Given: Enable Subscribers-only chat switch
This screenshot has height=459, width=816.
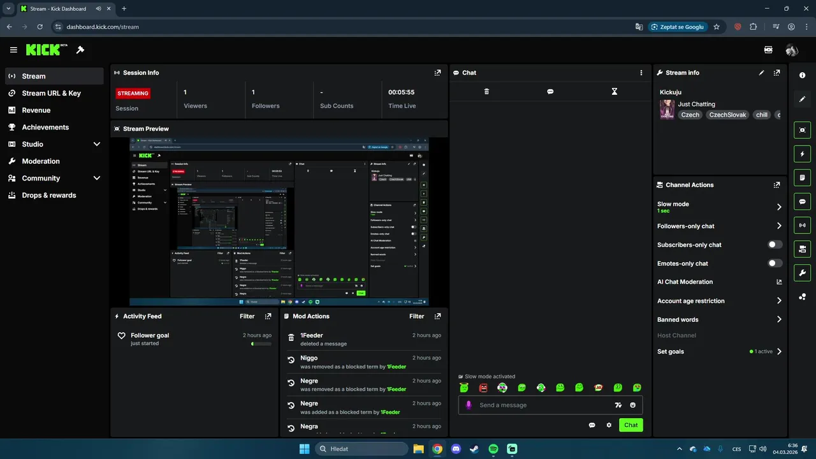Looking at the screenshot, I should tap(775, 245).
